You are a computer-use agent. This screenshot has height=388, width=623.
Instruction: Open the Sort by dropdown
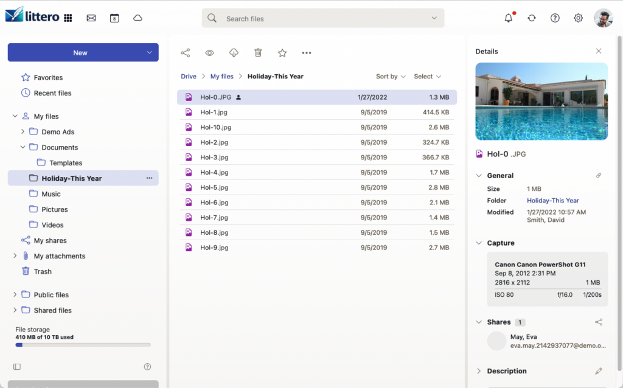(391, 77)
